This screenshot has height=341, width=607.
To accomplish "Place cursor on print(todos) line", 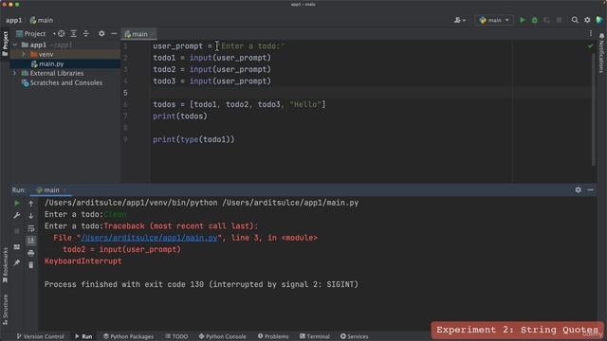I will point(180,116).
